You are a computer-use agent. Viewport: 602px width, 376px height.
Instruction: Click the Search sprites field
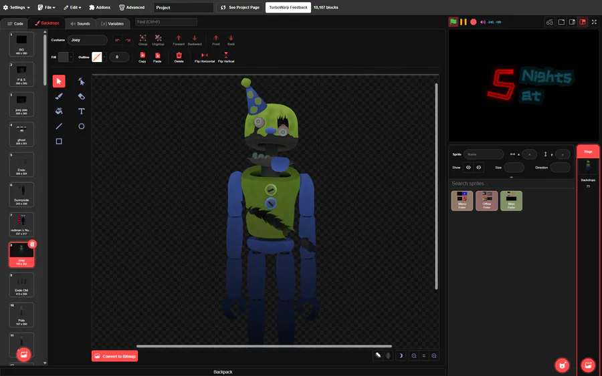[x=511, y=184]
